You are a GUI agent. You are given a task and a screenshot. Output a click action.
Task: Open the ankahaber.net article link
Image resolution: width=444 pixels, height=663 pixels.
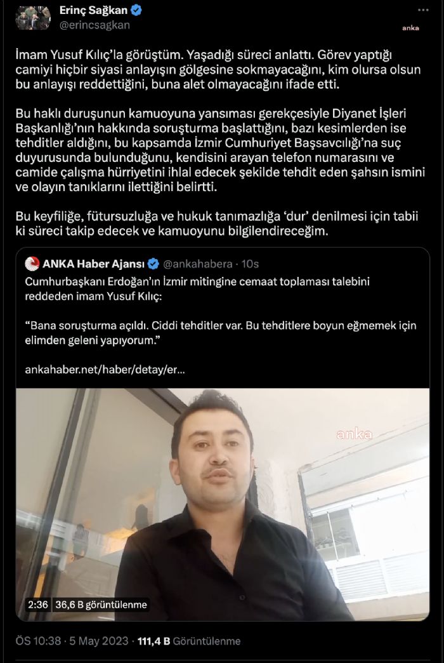click(x=105, y=370)
